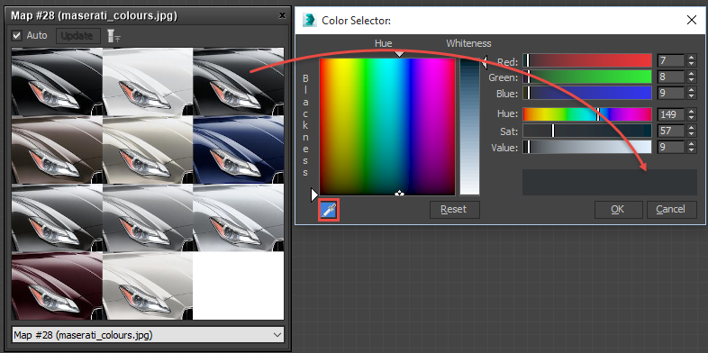Image resolution: width=708 pixels, height=353 pixels.
Task: Activate the eyedropper color picker tool
Action: point(329,211)
